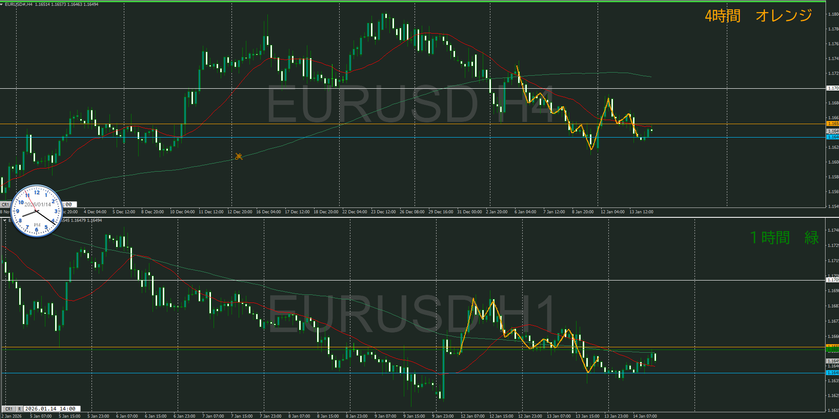This screenshot has width=839, height=419.
Task: Click the '14 Jan 07:00' label on H1 time axis
Action: [645, 416]
